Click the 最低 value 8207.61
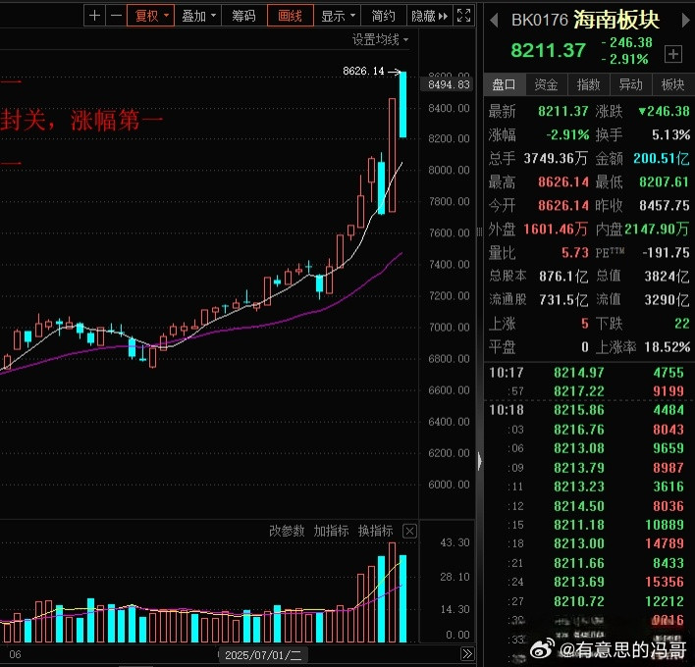 [x=664, y=181]
